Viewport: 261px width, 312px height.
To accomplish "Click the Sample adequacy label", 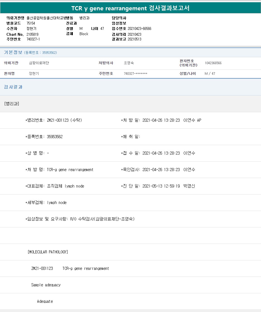I will click(x=46, y=285).
